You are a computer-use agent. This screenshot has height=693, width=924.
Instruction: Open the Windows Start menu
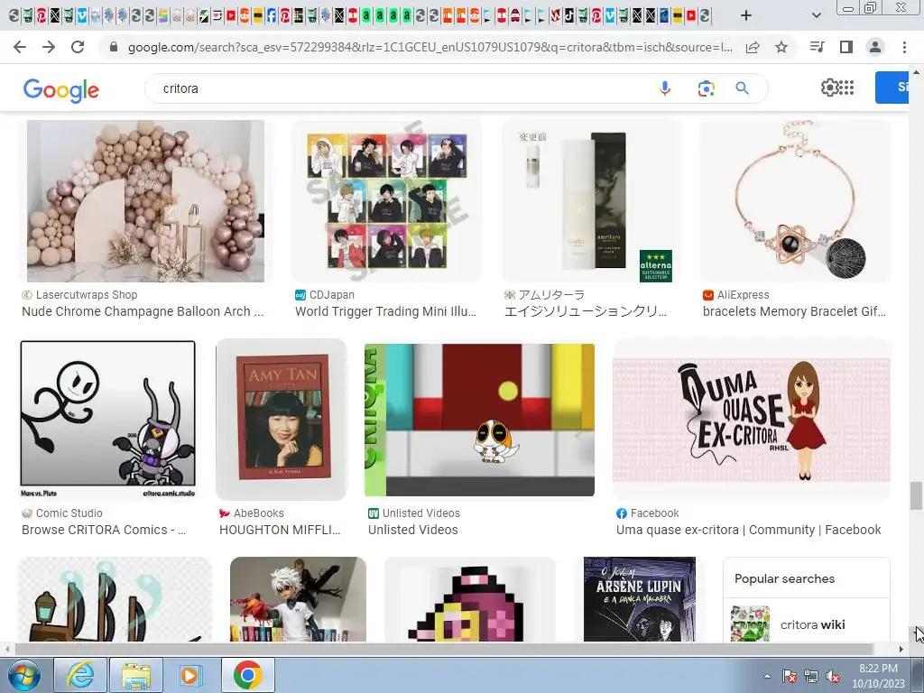[x=23, y=675]
